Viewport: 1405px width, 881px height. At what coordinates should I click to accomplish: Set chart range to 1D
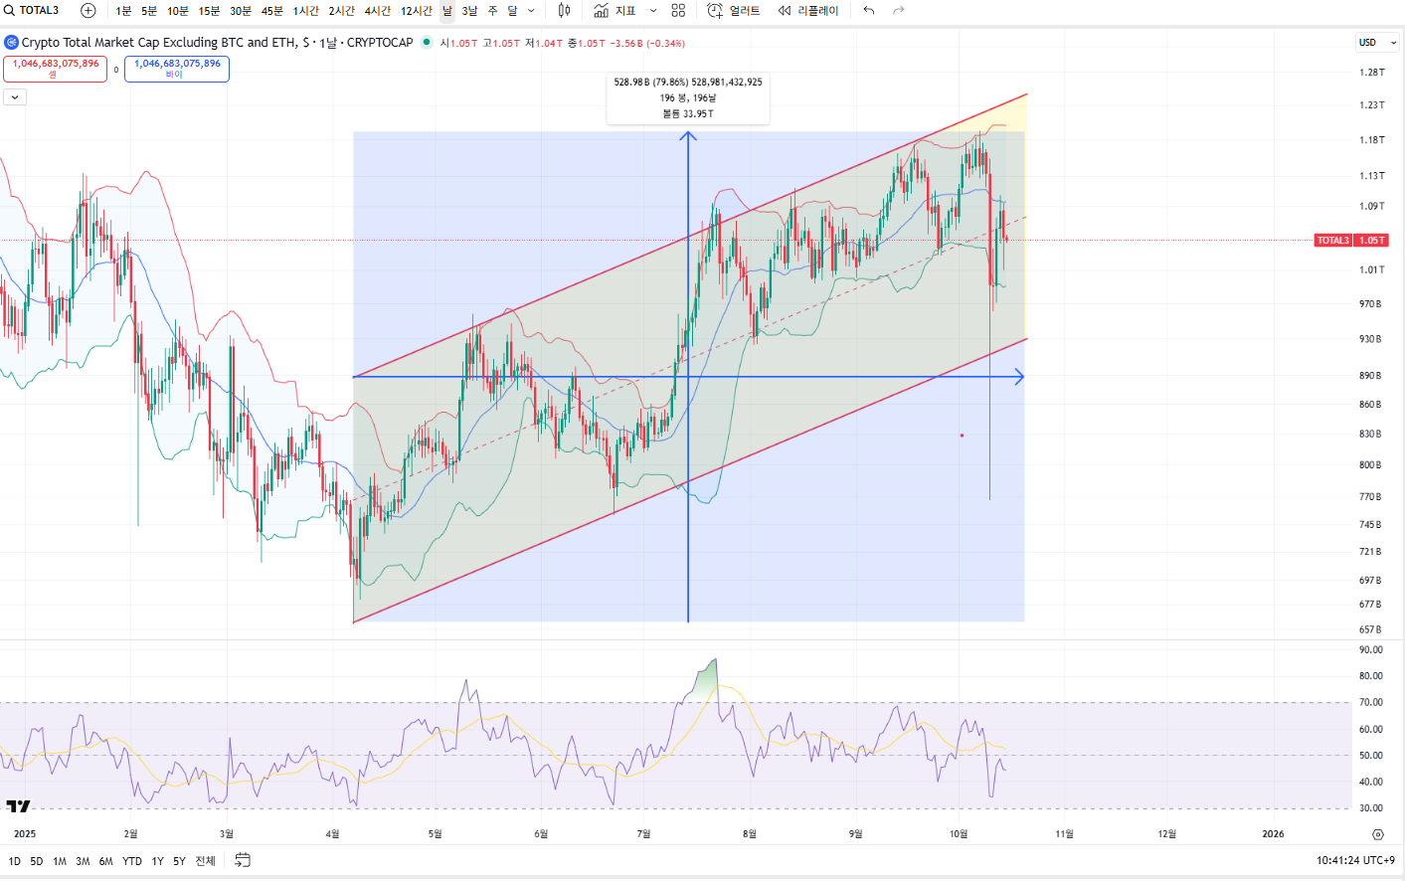15,861
